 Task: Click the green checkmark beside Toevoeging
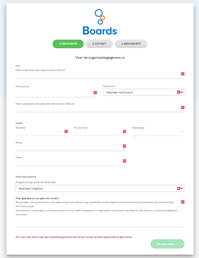coord(182,131)
